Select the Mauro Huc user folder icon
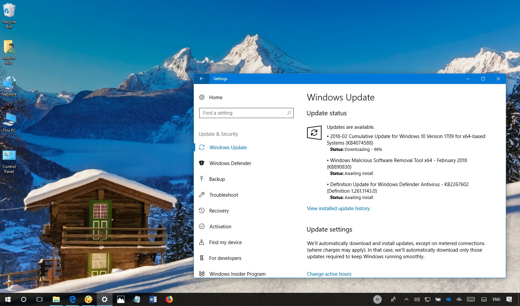The width and height of the screenshot is (520, 306). coord(9,52)
